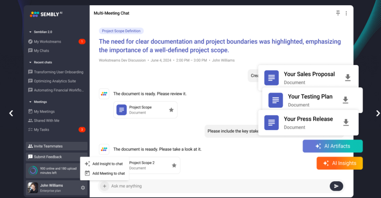Collapse the Meetings section arrow
The width and height of the screenshot is (381, 198).
[x=30, y=102]
